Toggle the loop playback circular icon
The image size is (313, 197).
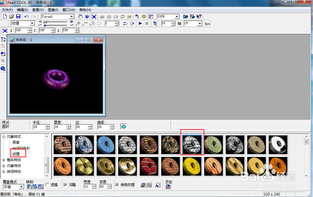(132, 23)
